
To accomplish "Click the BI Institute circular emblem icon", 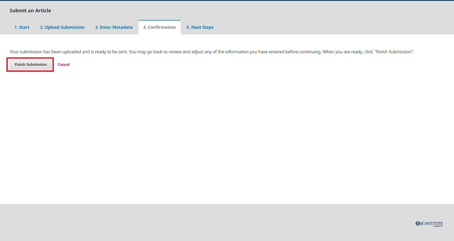I will [417, 223].
